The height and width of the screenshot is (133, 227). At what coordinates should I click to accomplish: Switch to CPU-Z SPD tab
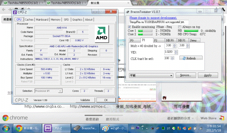pyautogui.click(x=66, y=20)
